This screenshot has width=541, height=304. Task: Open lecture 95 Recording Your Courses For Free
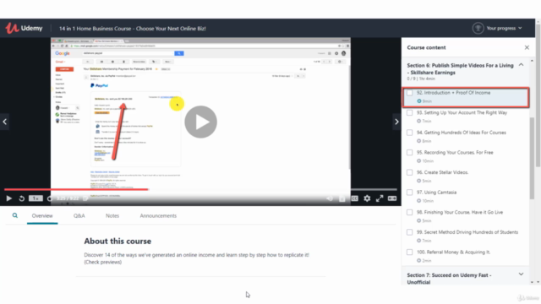466,157
